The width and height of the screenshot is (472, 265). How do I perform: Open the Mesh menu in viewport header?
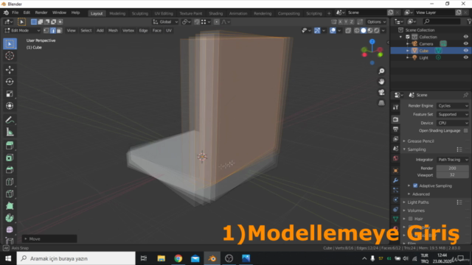[113, 30]
